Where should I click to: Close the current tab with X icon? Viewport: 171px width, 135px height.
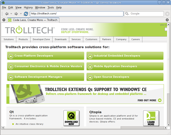point(167,20)
